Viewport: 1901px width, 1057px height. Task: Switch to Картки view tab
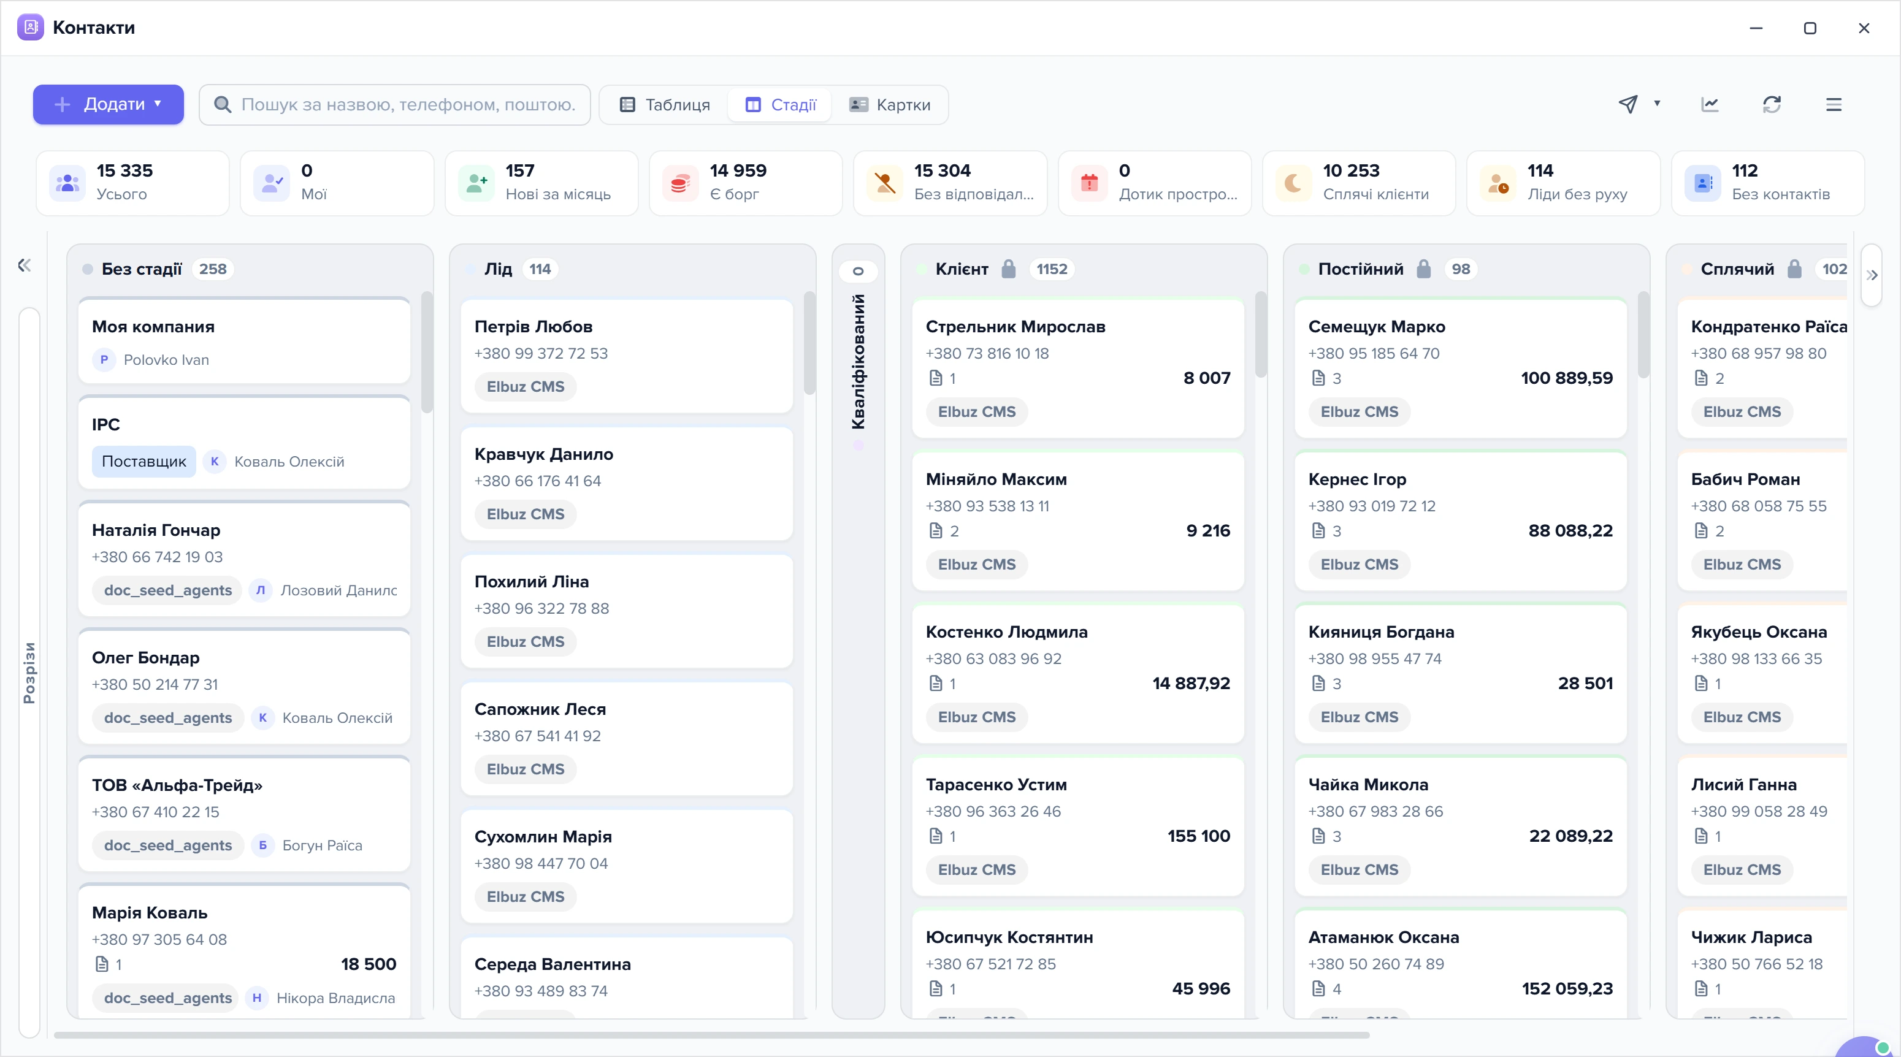[x=890, y=105]
